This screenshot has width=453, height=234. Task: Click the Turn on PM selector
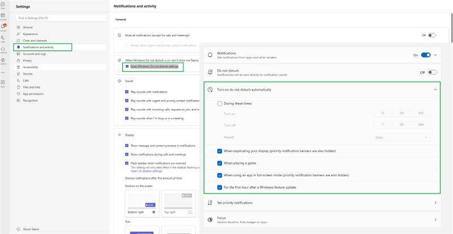click(421, 114)
